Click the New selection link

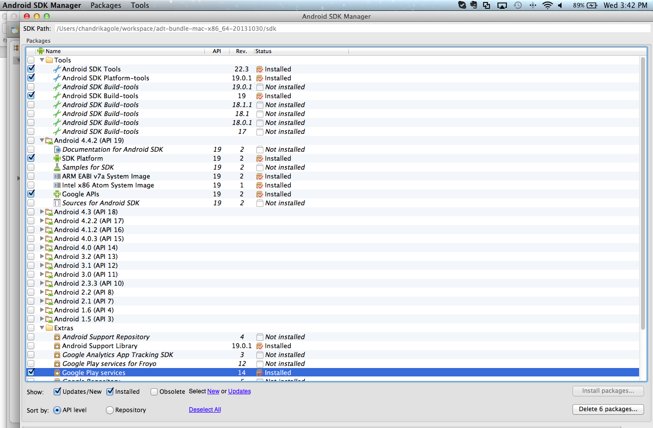tap(213, 391)
